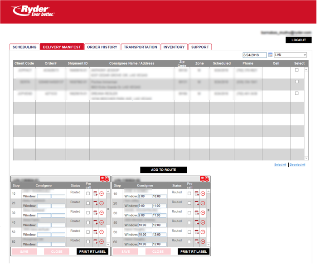The width and height of the screenshot is (320, 269).
Task: Click add-note icon for stop 20 in left route
Action: point(95,203)
